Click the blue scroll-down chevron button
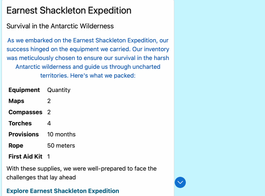Screen dimensions: 265x196 [180, 182]
